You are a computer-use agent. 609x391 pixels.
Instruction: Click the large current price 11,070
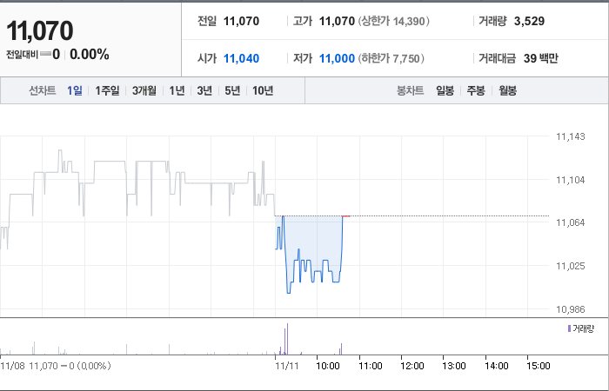pyautogui.click(x=40, y=31)
